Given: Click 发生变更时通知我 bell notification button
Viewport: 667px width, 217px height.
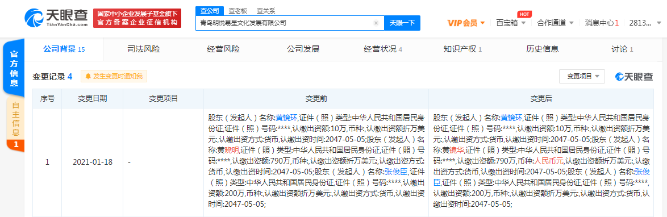Looking at the screenshot, I should tap(114, 76).
